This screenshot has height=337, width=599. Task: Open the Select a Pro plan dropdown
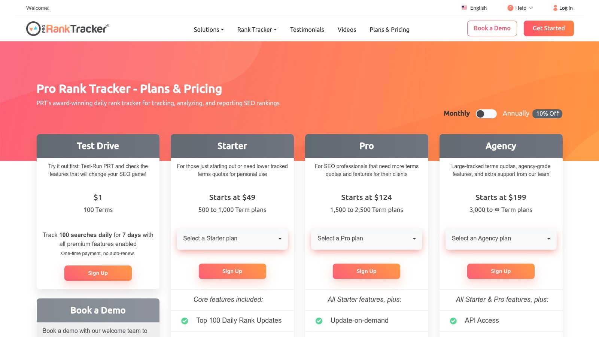pyautogui.click(x=366, y=239)
